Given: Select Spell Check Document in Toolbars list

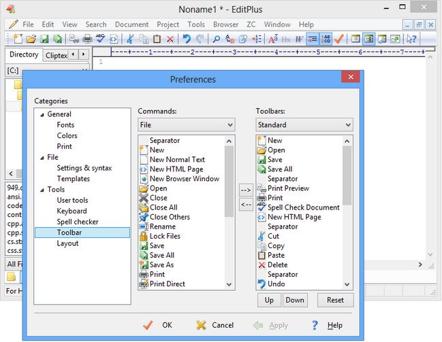Looking at the screenshot, I should point(303,207).
